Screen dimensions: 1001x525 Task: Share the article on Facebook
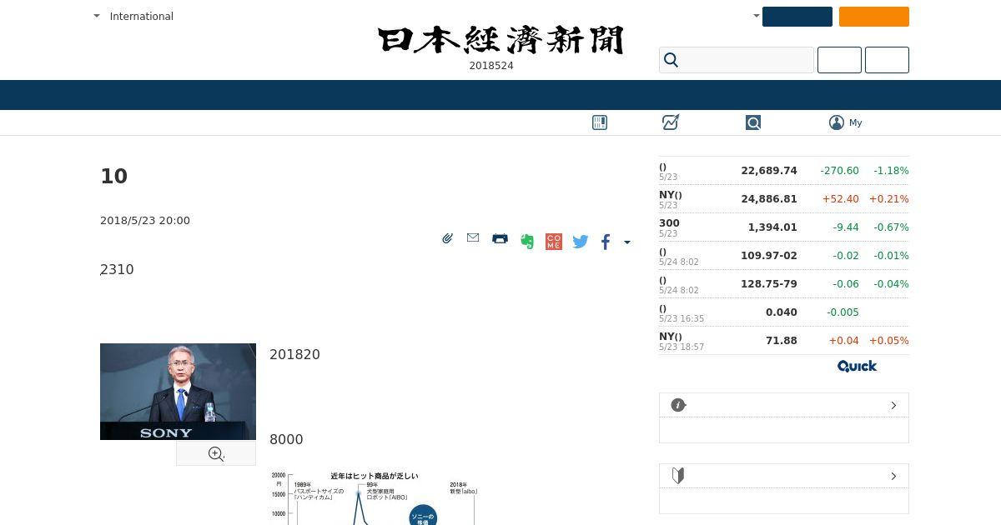[606, 242]
